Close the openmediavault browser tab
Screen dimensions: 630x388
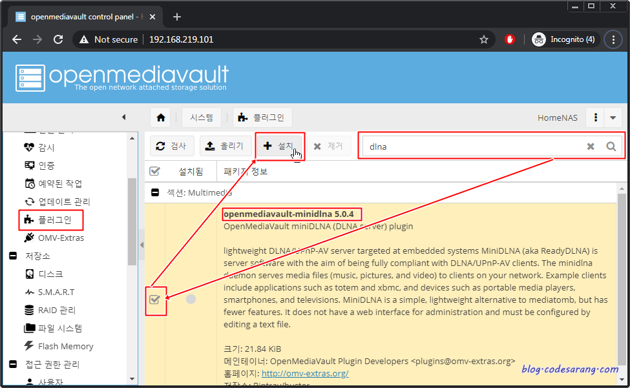coord(152,17)
